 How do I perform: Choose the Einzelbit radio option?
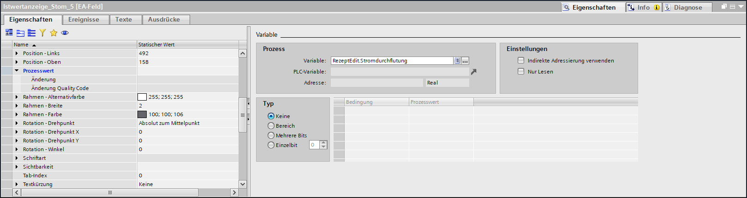(271, 145)
